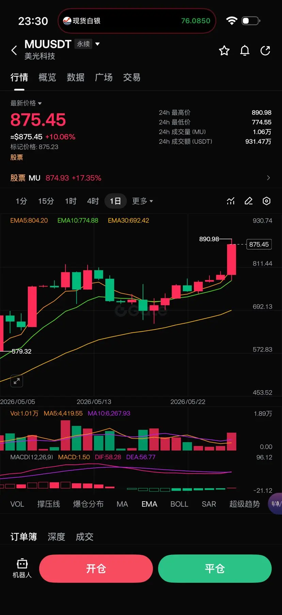Tap 24h 成交额 value 931.47万
This screenshot has height=615, width=282.
pyautogui.click(x=258, y=141)
